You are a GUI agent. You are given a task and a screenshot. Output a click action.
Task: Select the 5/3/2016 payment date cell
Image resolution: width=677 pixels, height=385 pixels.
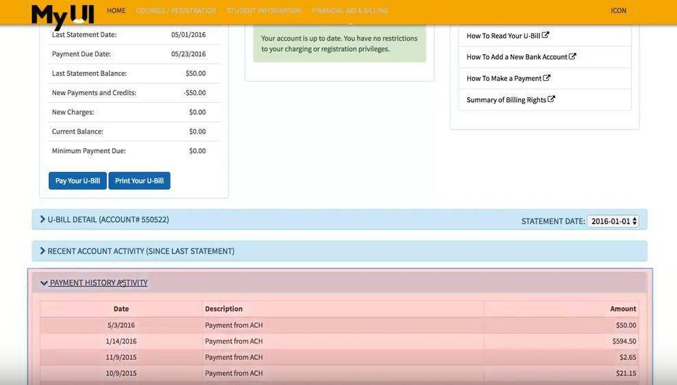[121, 325]
